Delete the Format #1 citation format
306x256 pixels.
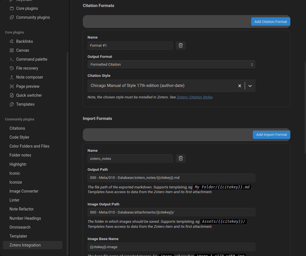point(180,46)
